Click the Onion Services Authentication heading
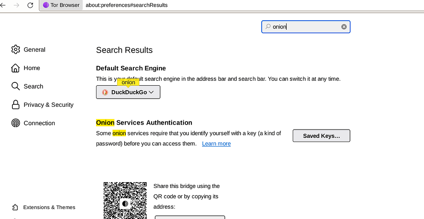The width and height of the screenshot is (424, 219). coord(144,123)
